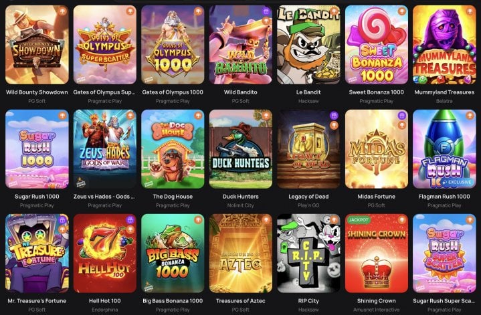Open the Le Bandit game thumbnail
The width and height of the screenshot is (481, 315).
point(308,45)
